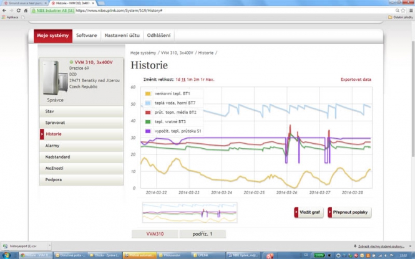Image resolution: width=415 pixels, height=259 pixels.
Task: Set the zoom range to Max.
Action: coord(210,80)
